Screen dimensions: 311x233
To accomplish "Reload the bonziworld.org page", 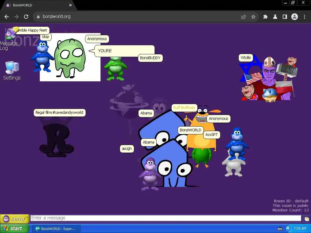I will click(26, 17).
